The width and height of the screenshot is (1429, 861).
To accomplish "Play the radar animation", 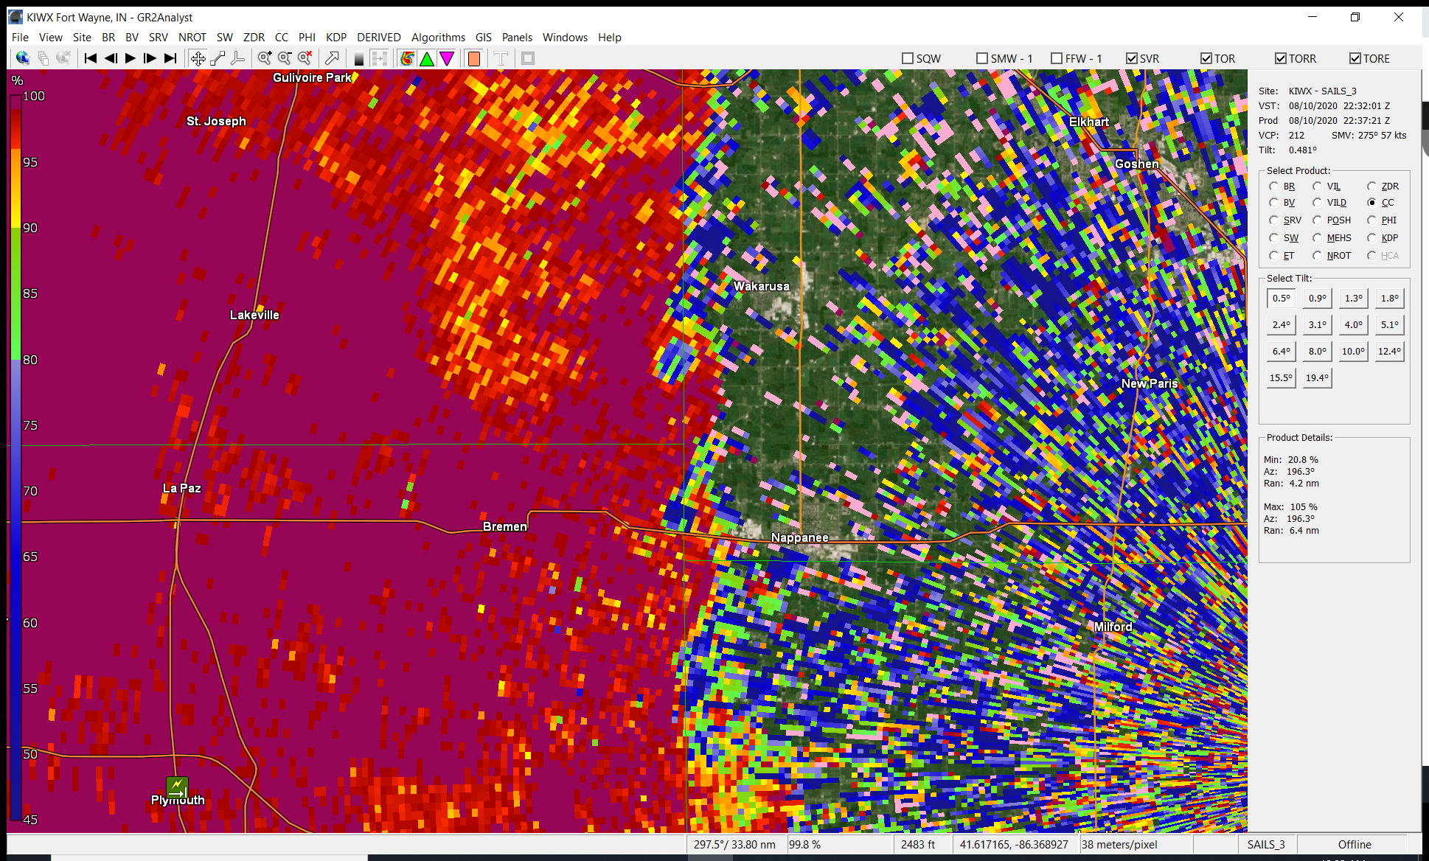I will (131, 58).
